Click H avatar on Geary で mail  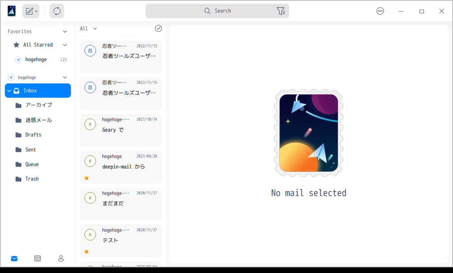(x=90, y=124)
